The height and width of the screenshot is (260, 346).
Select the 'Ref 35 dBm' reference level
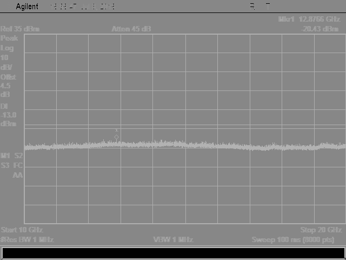[x=20, y=29]
